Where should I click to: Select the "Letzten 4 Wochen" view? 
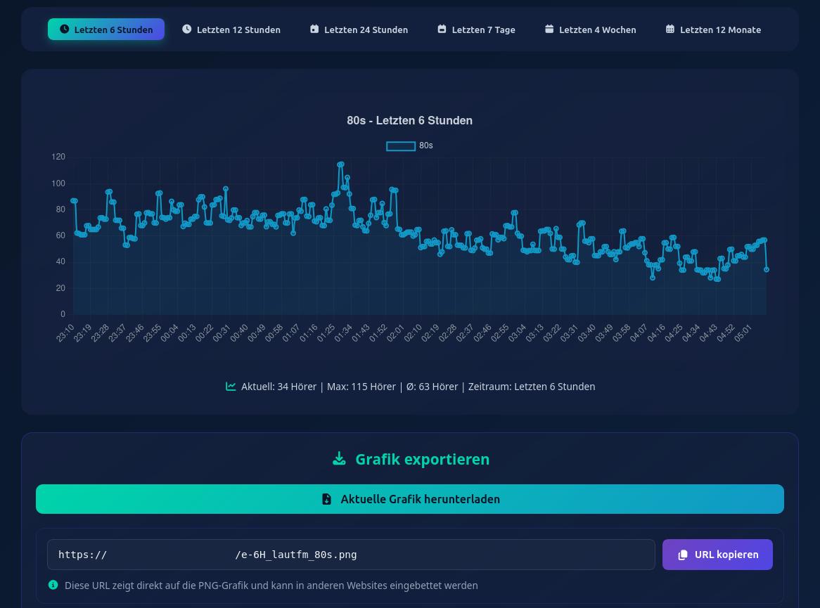pos(590,29)
